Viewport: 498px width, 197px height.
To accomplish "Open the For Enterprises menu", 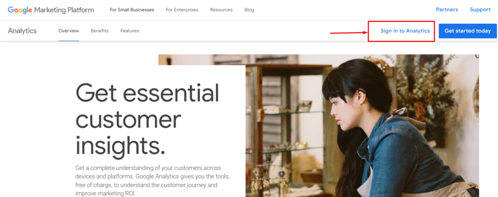I will coord(182,10).
